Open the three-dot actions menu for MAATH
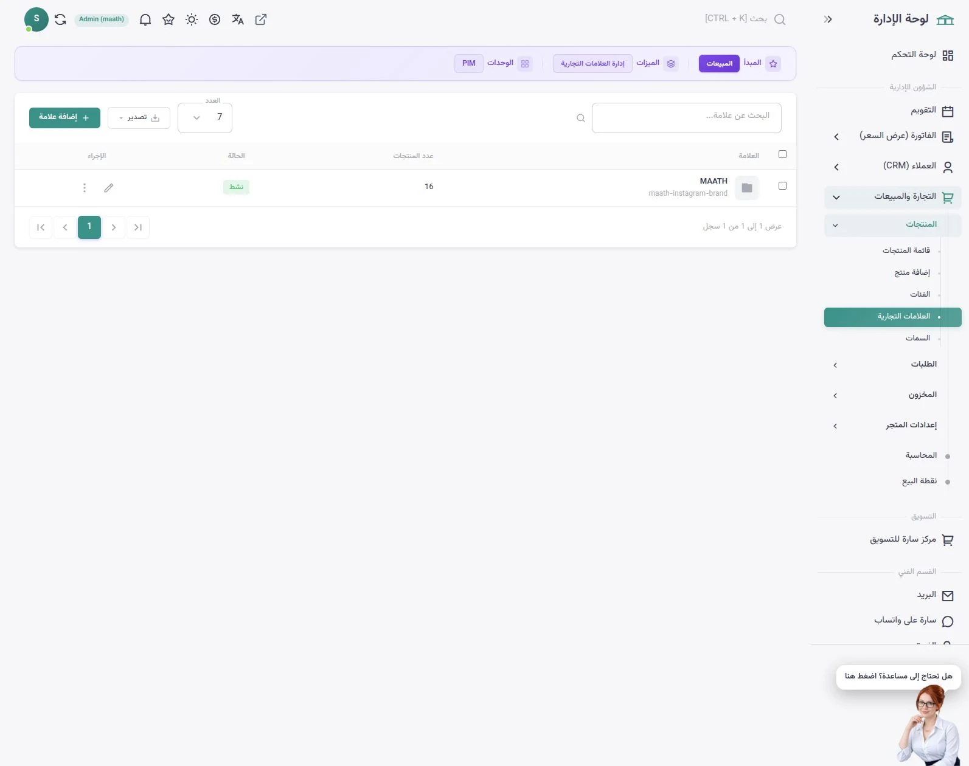Viewport: 969px width, 766px height. (x=85, y=188)
